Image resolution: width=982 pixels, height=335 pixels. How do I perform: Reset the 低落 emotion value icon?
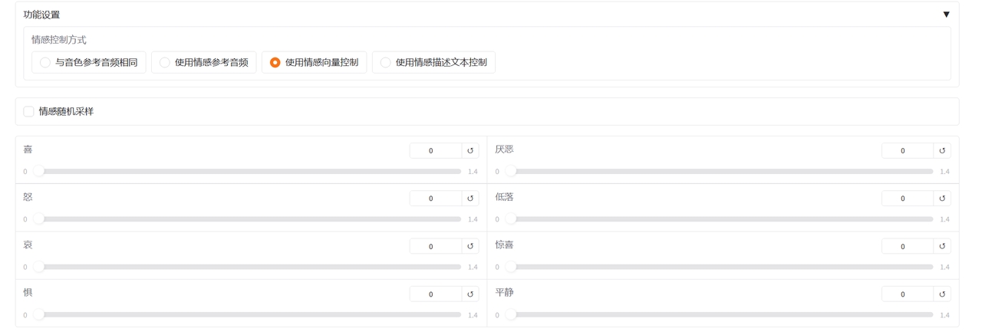point(942,199)
